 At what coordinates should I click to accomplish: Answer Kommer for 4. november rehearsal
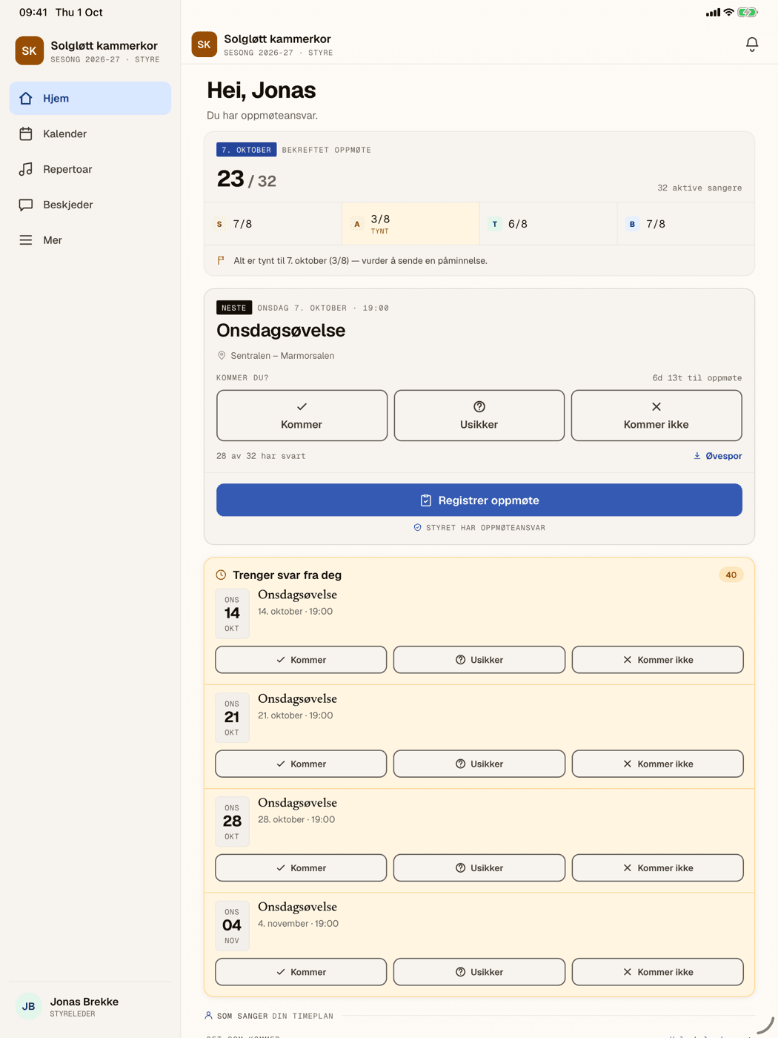(x=301, y=972)
